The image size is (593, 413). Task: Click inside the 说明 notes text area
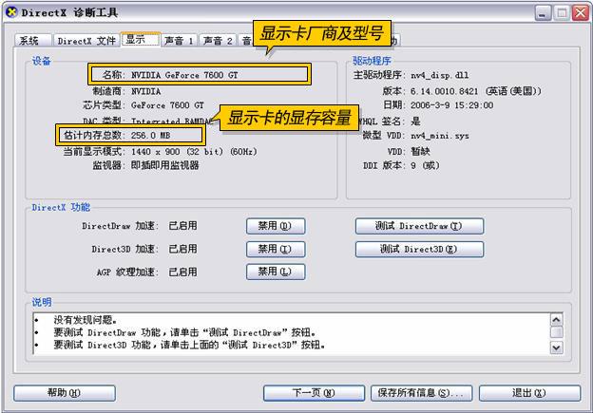[x=291, y=333]
